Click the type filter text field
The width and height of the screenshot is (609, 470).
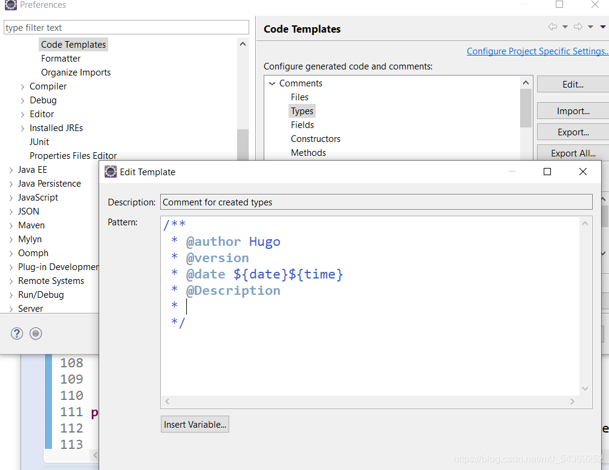tap(126, 28)
